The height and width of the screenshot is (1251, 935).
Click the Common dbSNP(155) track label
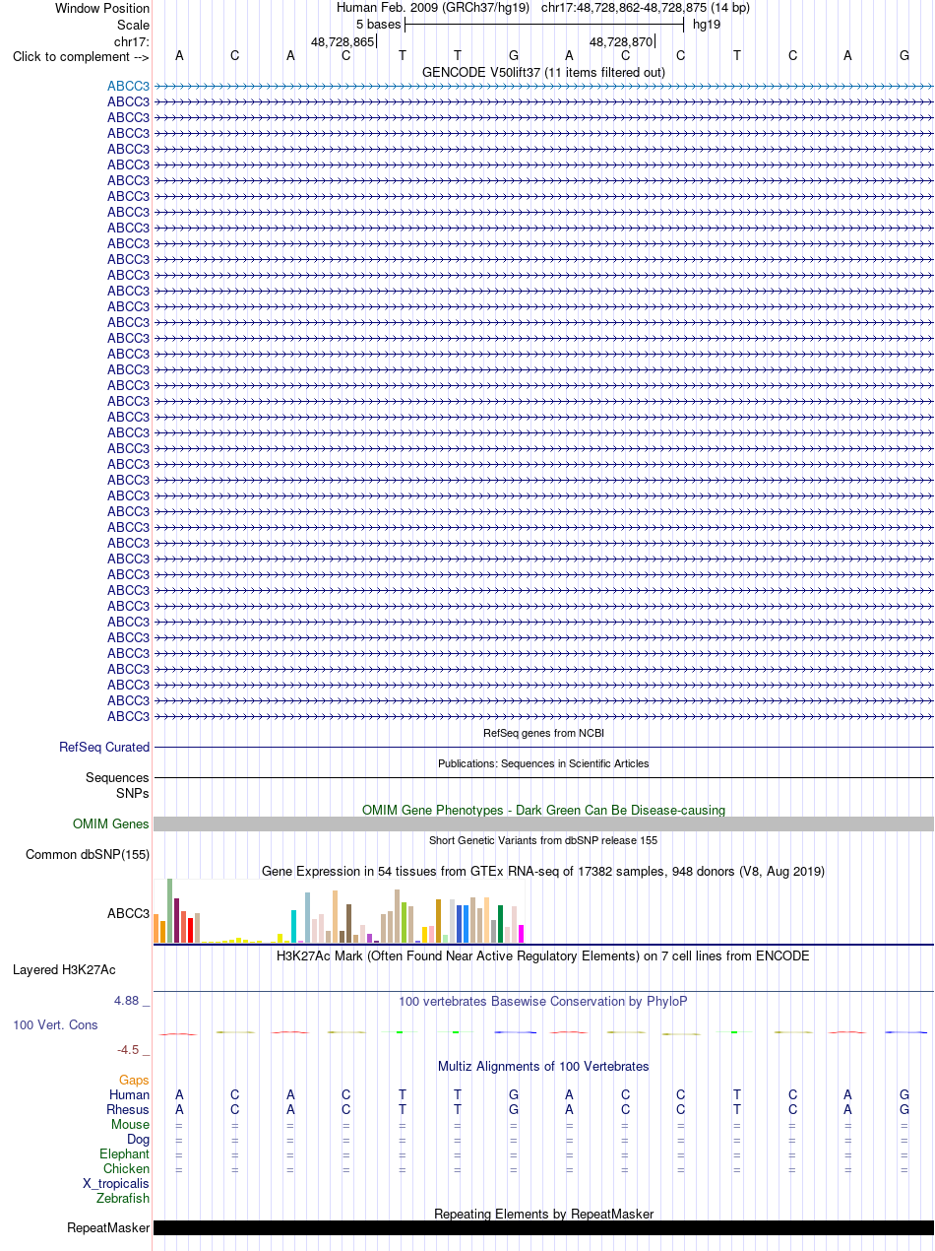point(88,854)
